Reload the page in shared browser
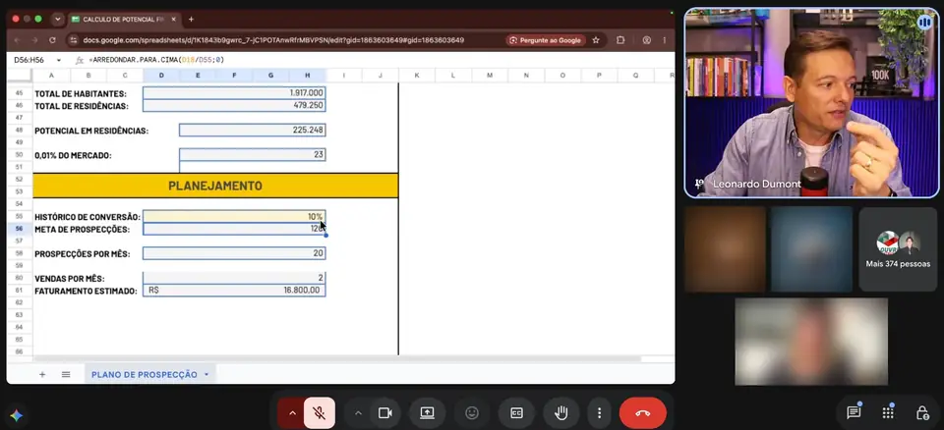The height and width of the screenshot is (430, 944). 52,40
